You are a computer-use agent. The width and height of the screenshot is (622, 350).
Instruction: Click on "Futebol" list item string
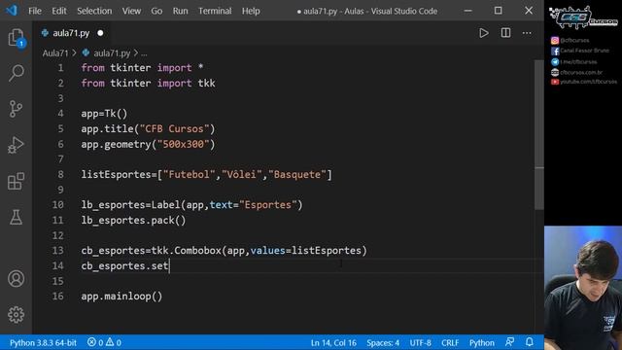click(x=190, y=175)
